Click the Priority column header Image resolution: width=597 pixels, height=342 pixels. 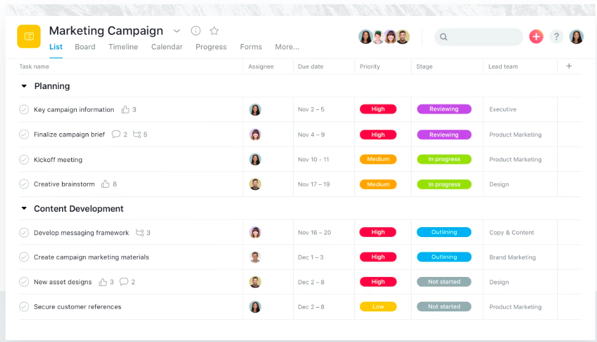point(370,66)
